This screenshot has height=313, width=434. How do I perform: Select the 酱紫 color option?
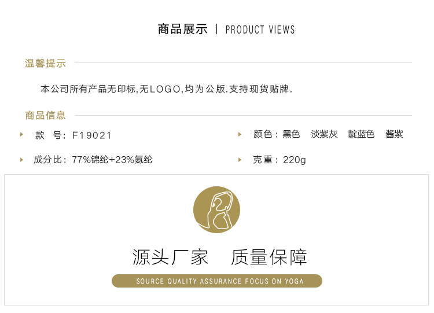click(x=394, y=134)
